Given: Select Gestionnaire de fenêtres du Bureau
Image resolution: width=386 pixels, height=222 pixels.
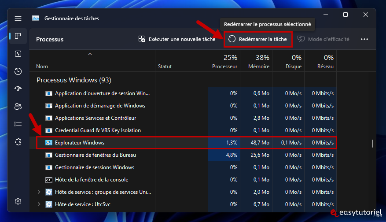Looking at the screenshot, I should click(x=183, y=155).
